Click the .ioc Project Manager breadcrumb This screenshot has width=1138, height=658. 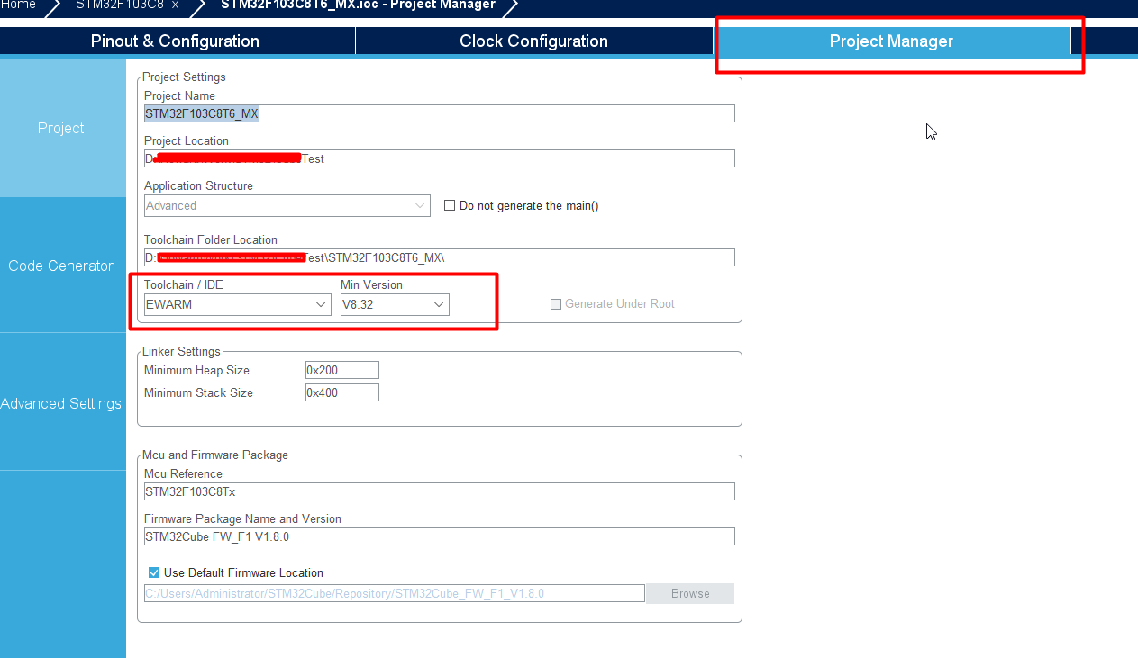358,5
